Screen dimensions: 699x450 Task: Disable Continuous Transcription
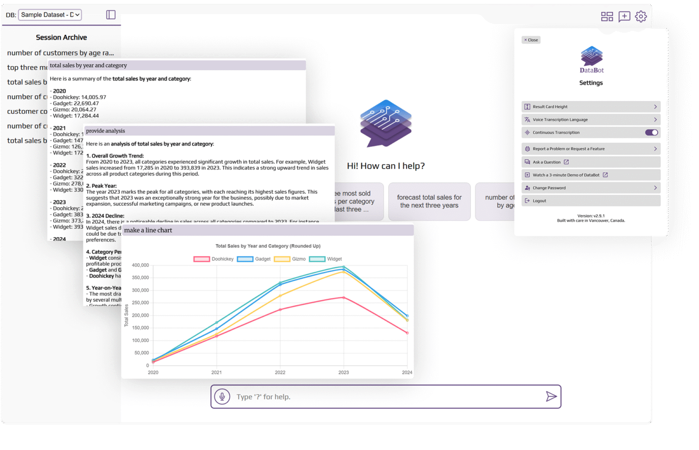[651, 132]
